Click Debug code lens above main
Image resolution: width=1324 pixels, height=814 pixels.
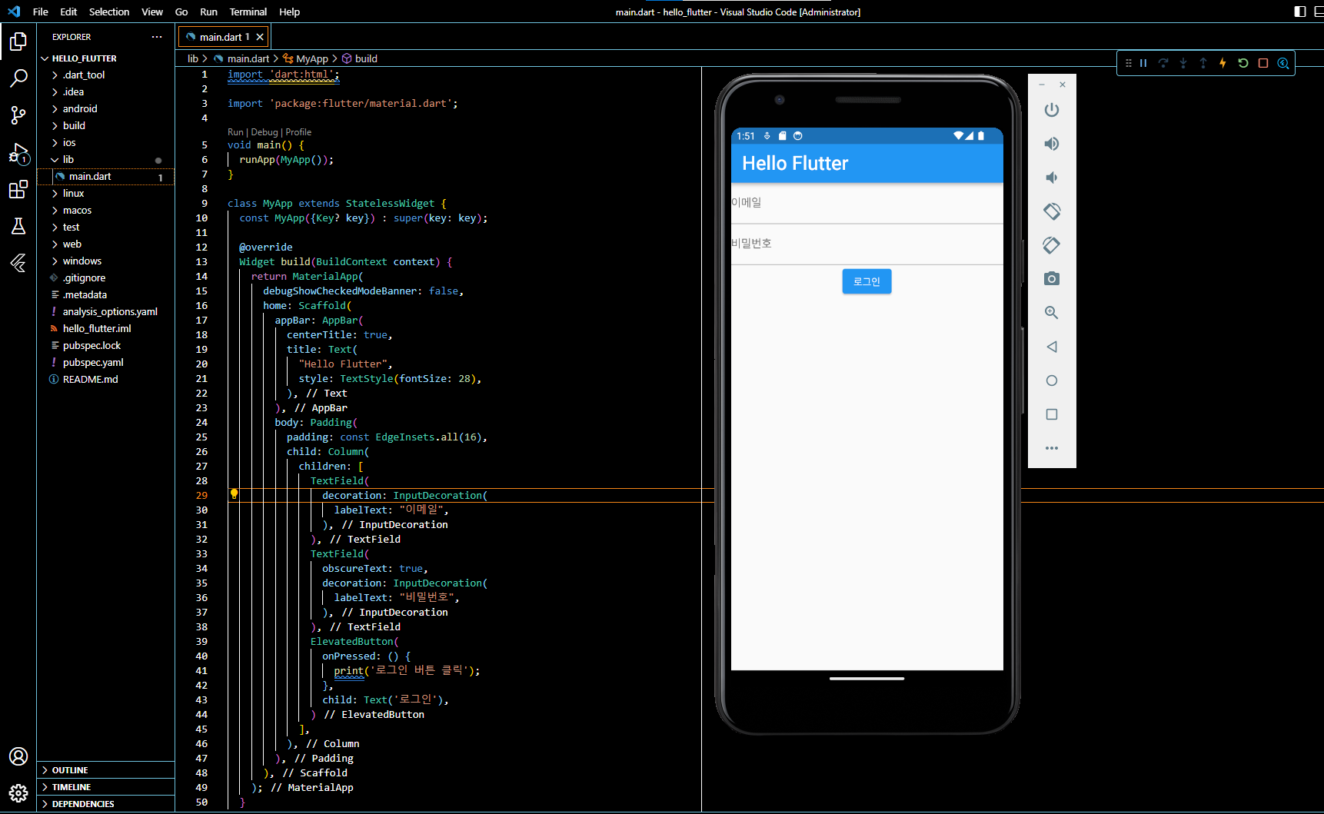pyautogui.click(x=264, y=132)
